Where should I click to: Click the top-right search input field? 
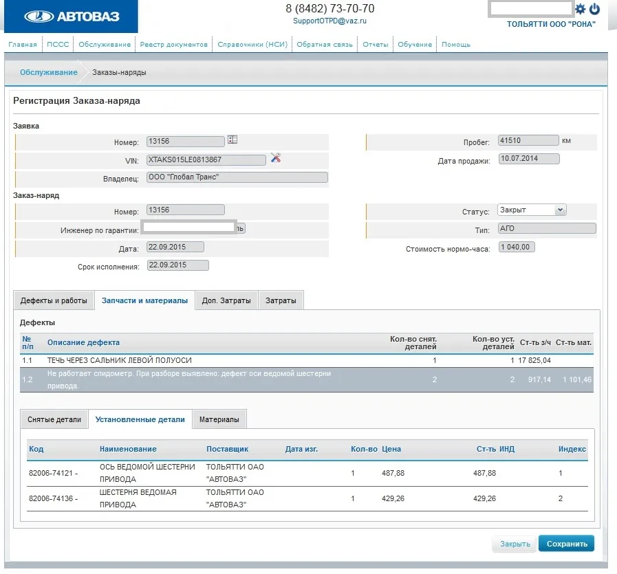[x=531, y=9]
